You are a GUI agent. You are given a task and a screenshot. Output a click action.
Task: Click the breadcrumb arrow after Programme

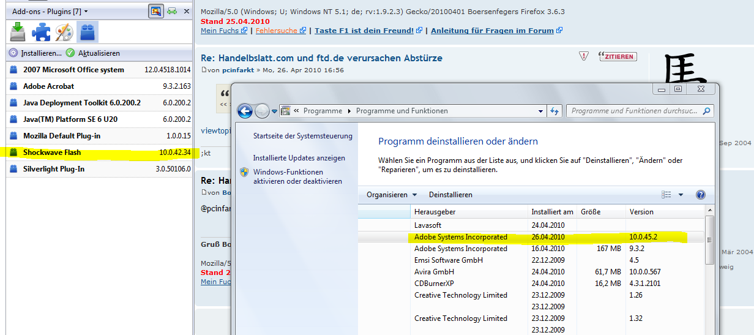tap(350, 111)
